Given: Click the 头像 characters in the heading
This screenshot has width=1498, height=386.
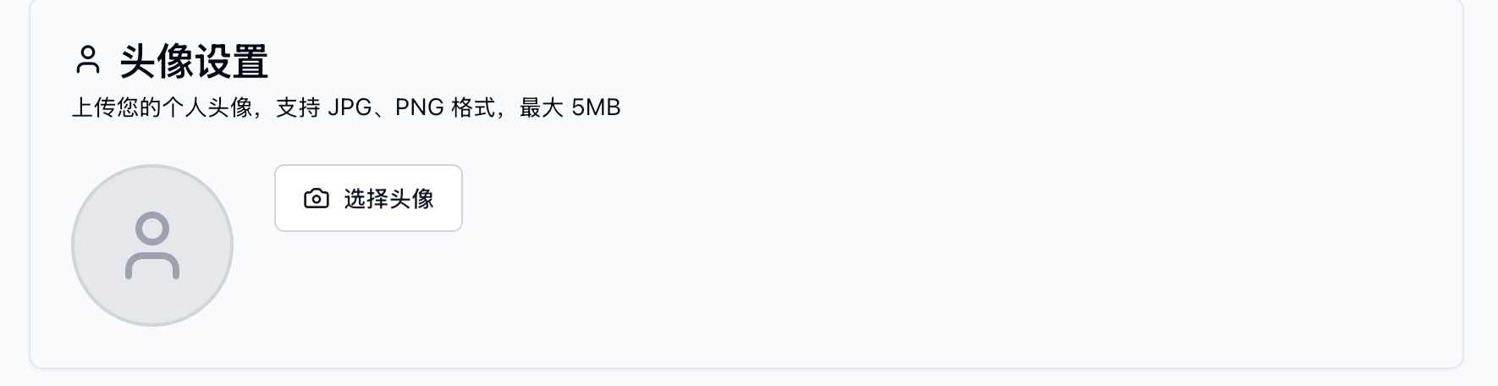Looking at the screenshot, I should (x=157, y=61).
